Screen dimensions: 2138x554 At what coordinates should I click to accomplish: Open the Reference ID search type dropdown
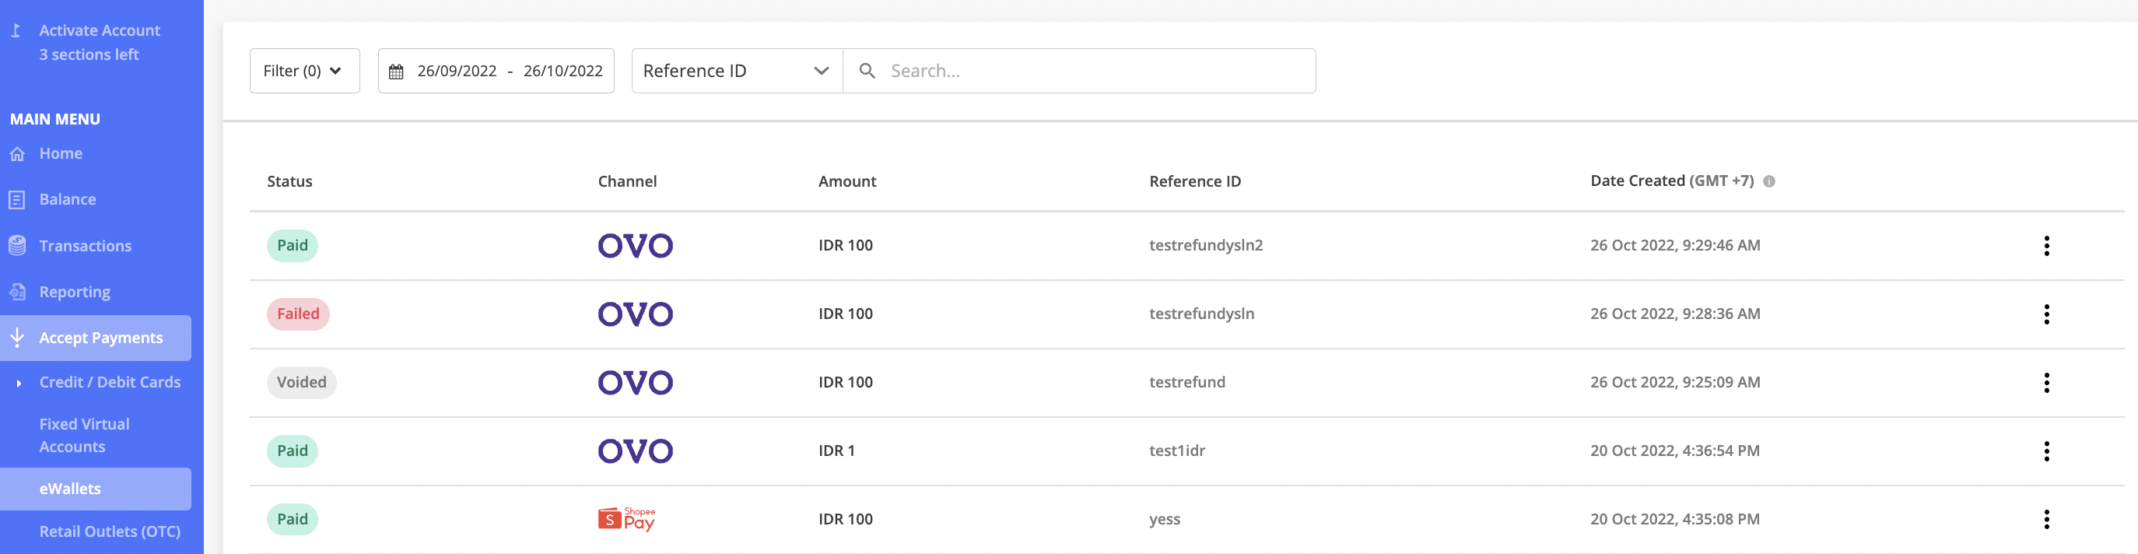[736, 72]
